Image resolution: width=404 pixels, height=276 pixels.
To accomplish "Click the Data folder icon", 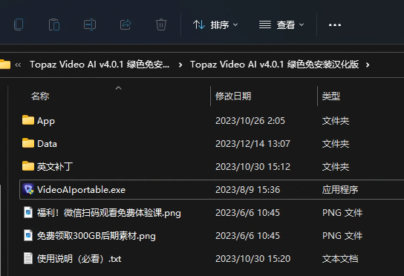I will pos(28,143).
